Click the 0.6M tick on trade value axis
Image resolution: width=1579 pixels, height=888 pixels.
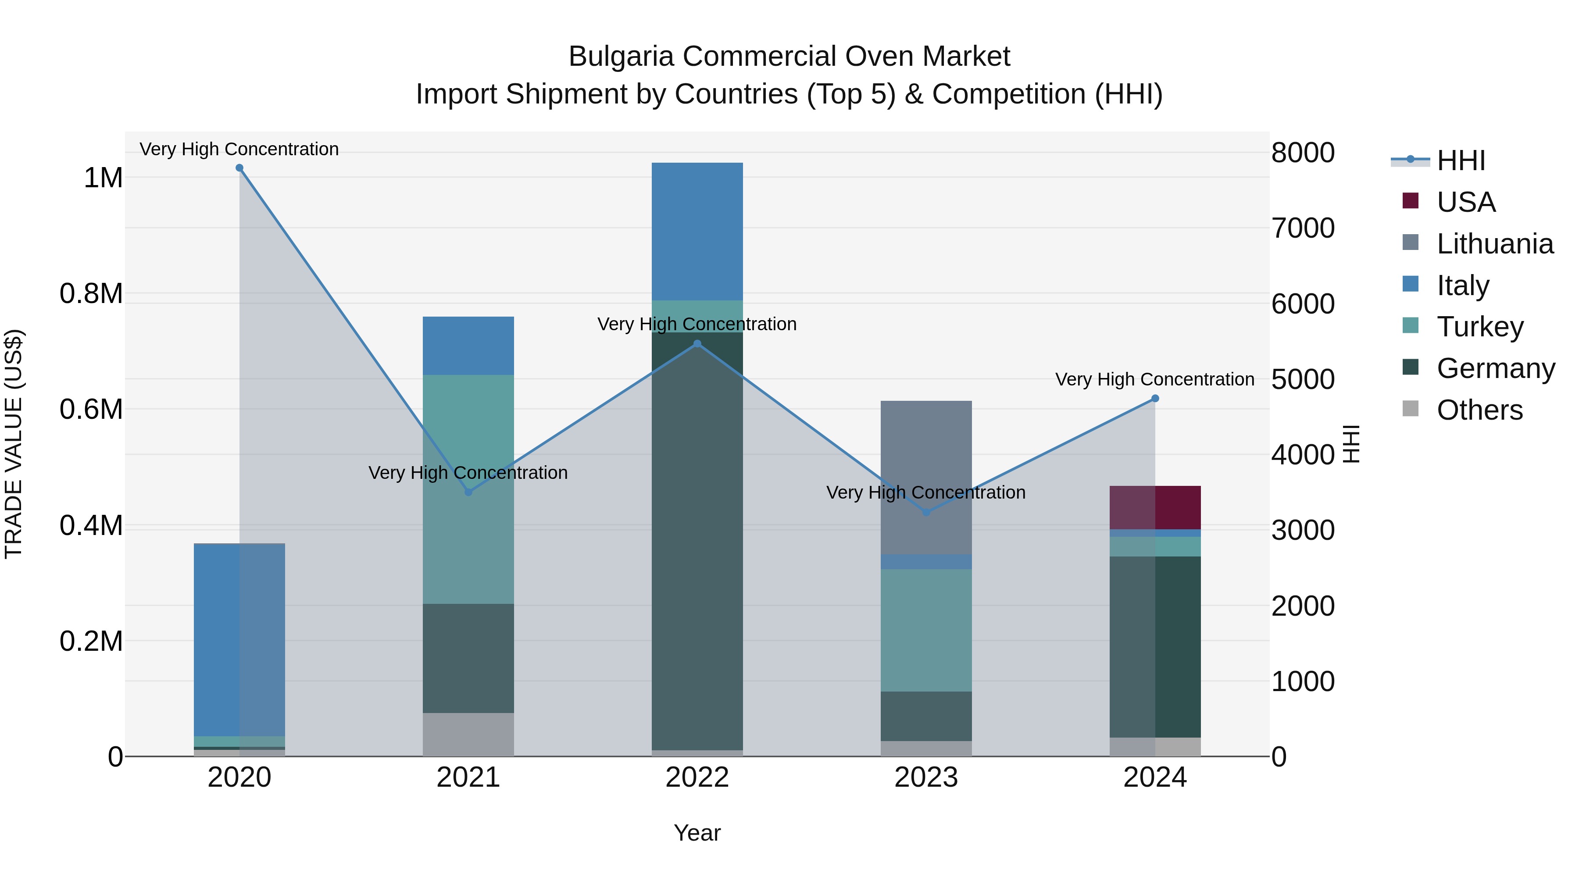(x=91, y=410)
